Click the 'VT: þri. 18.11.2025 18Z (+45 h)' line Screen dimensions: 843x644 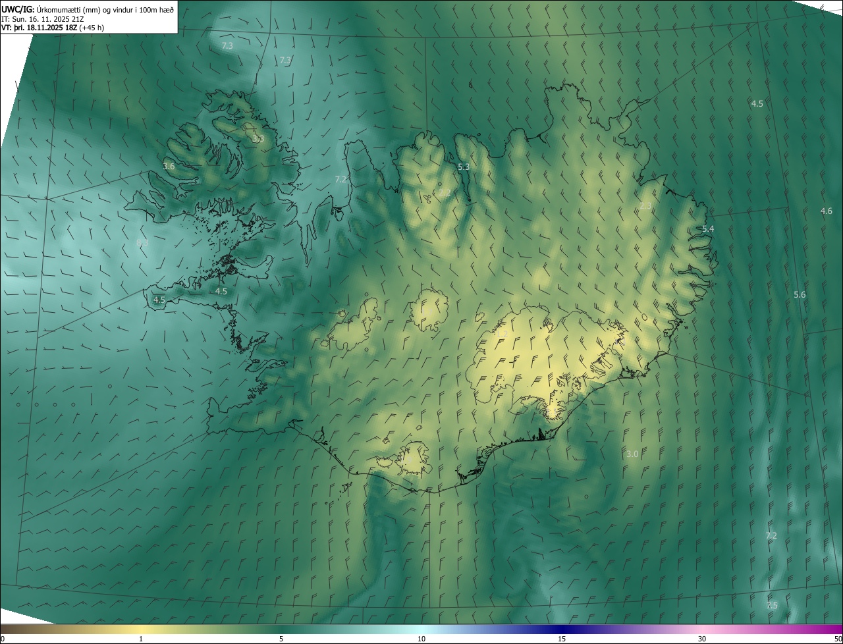(53, 28)
